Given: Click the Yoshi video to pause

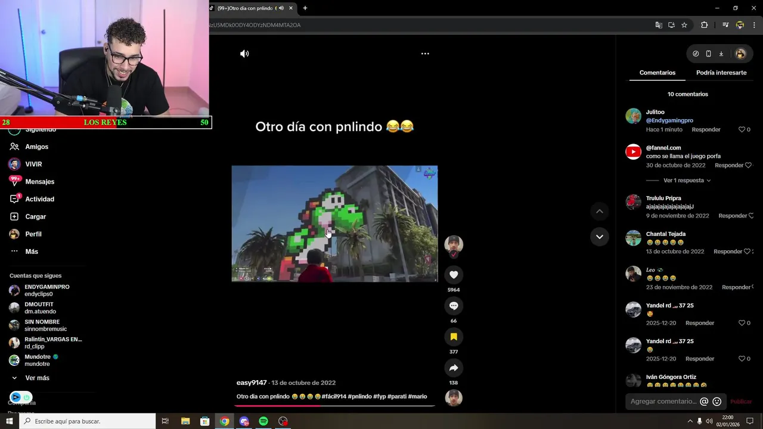Looking at the screenshot, I should 334,223.
